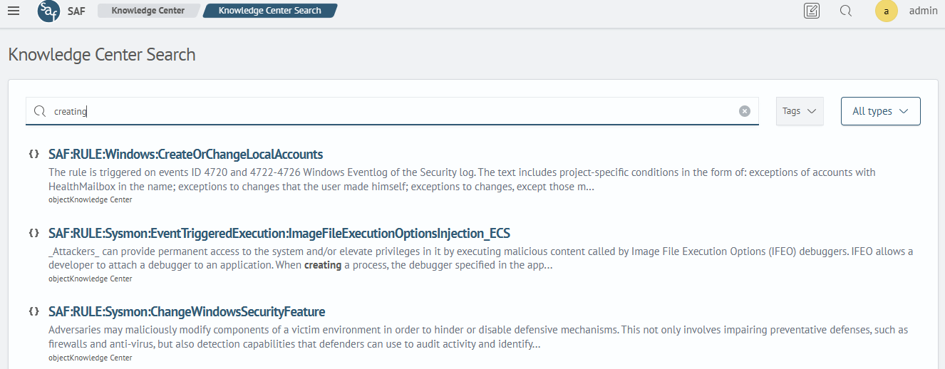Clear the search field with X icon
This screenshot has width=945, height=369.
click(745, 111)
